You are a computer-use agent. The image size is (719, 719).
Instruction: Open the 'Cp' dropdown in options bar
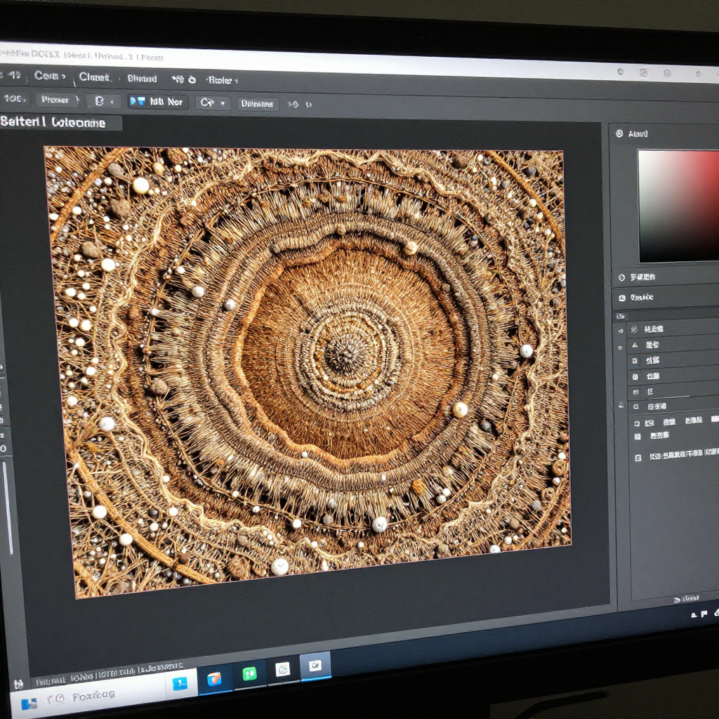[212, 103]
